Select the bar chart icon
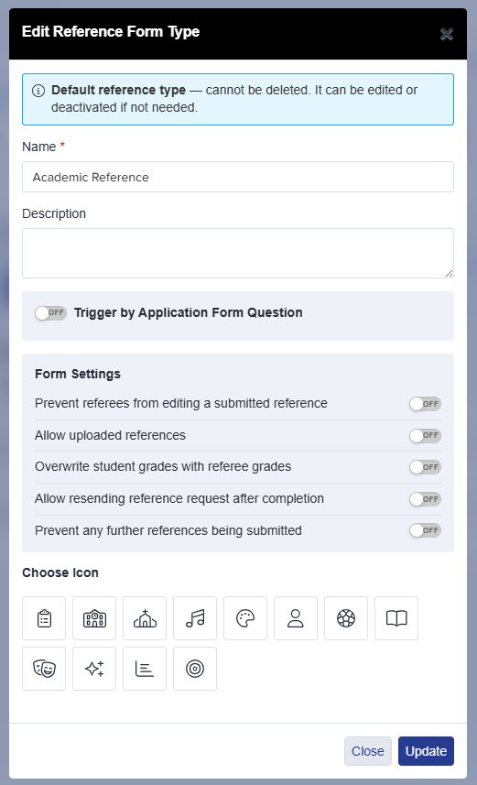 [x=145, y=669]
